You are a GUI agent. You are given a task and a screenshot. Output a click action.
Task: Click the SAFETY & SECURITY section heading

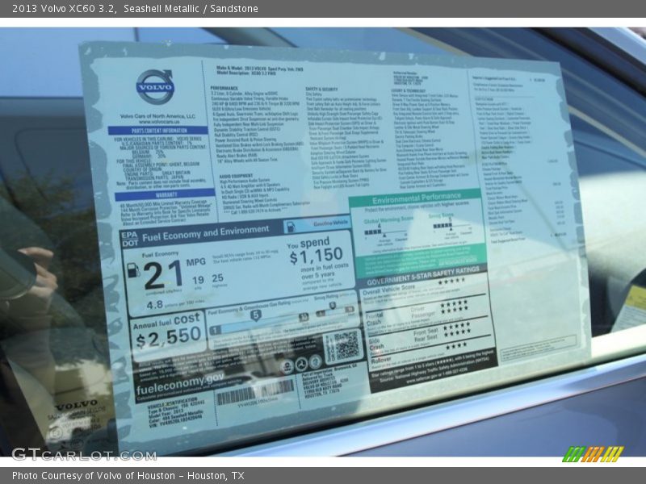[321, 89]
